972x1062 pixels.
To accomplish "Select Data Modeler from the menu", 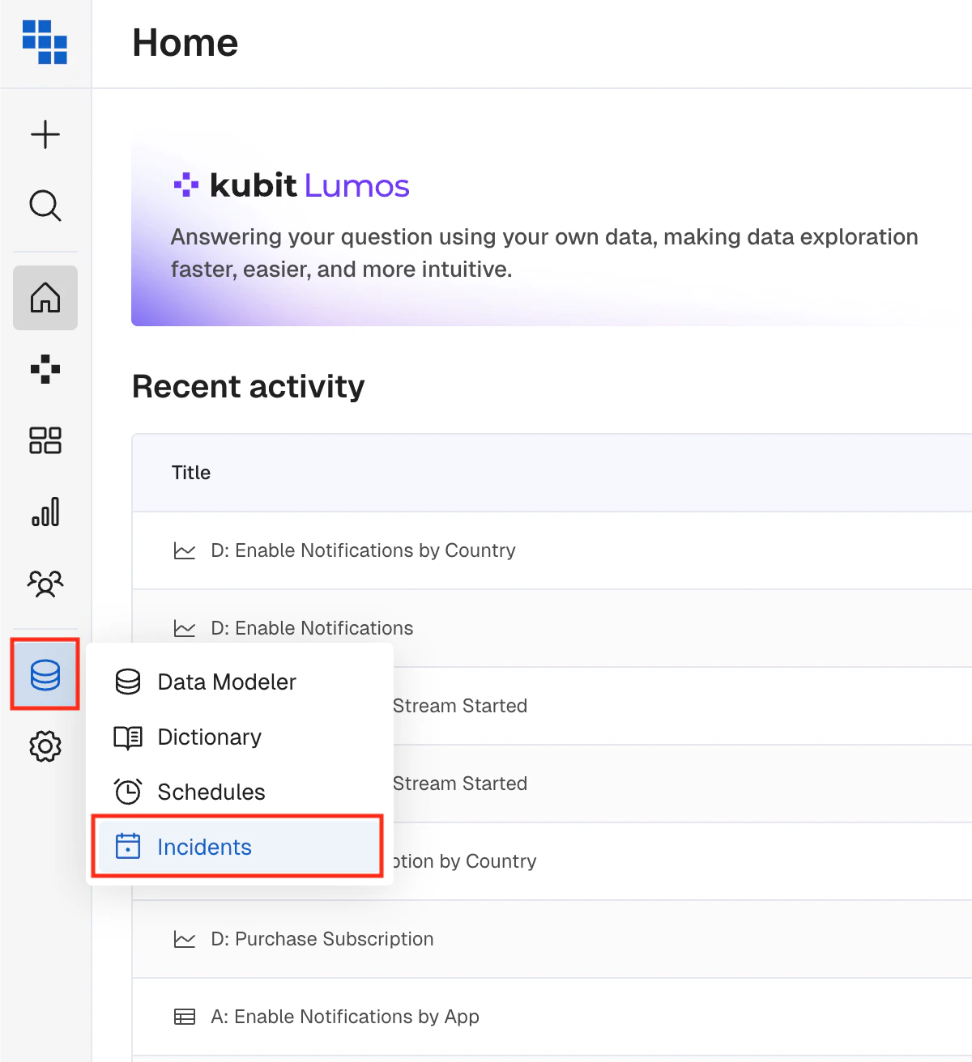I will tap(227, 682).
